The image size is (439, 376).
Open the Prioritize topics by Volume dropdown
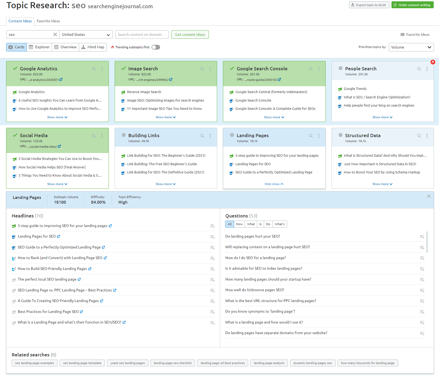[x=411, y=47]
